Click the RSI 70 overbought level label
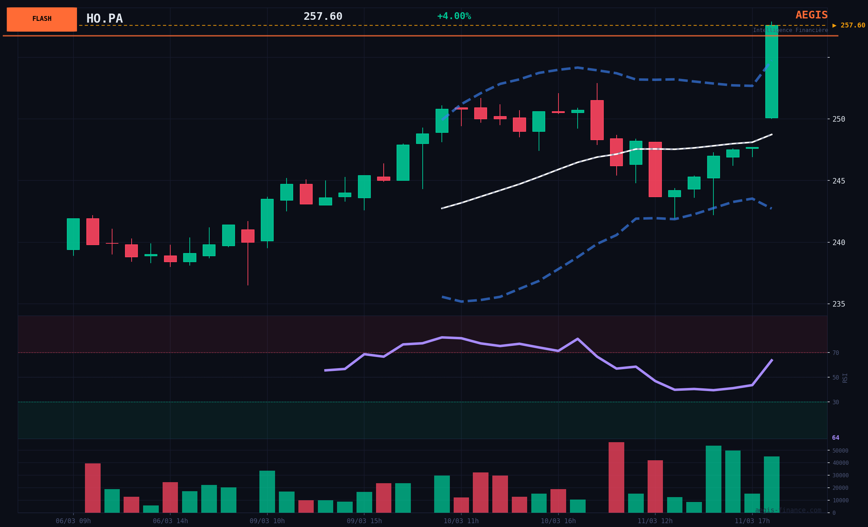 coord(836,353)
